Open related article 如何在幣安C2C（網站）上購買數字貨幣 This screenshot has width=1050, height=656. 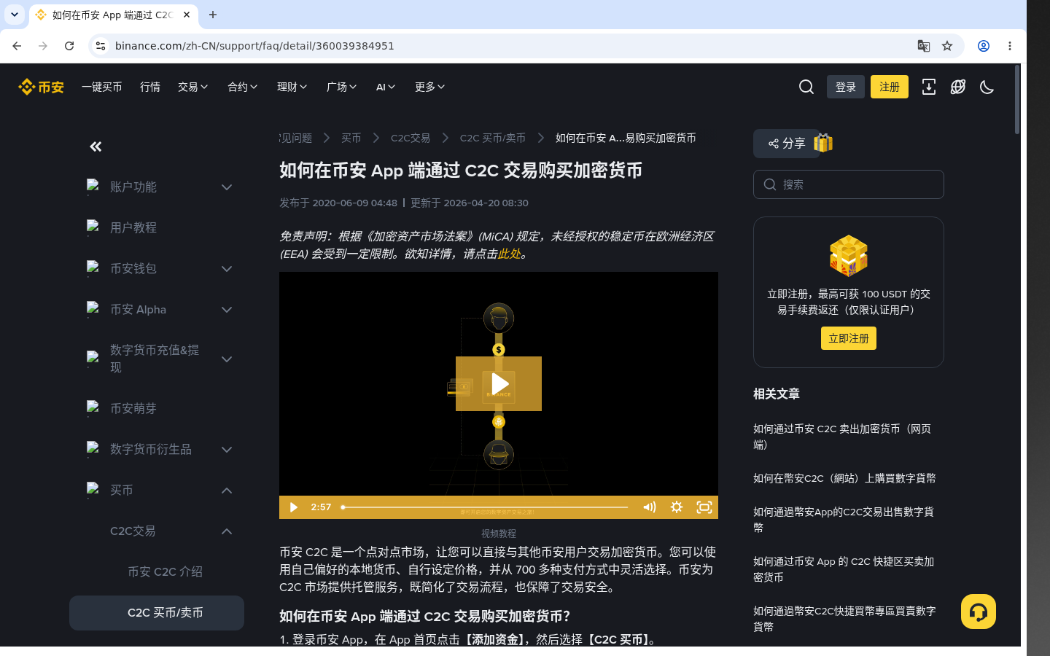[844, 478]
